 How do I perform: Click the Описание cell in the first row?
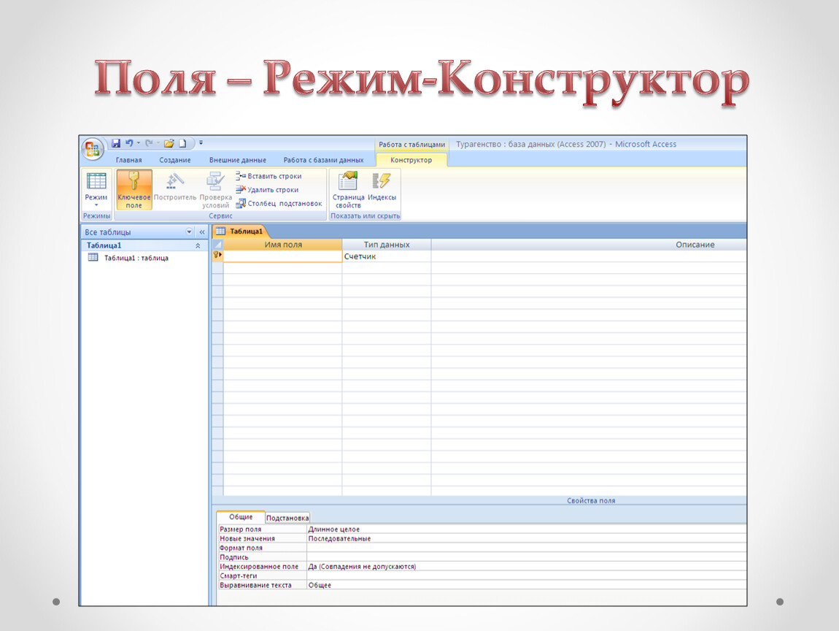(x=589, y=256)
